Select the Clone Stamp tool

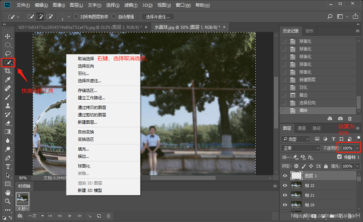click(x=8, y=106)
